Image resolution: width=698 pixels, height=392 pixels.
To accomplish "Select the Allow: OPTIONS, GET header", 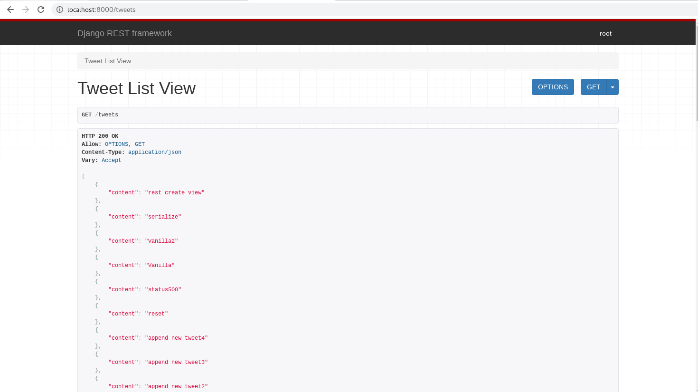I will [x=113, y=144].
